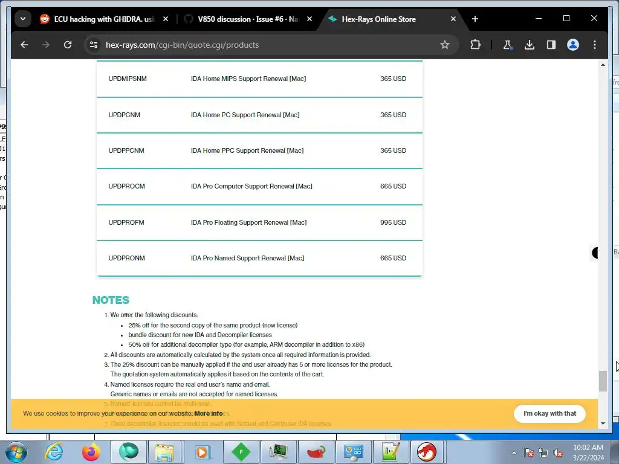Open the red chili pepper taskbar app
The width and height of the screenshot is (619, 464).
click(316, 452)
